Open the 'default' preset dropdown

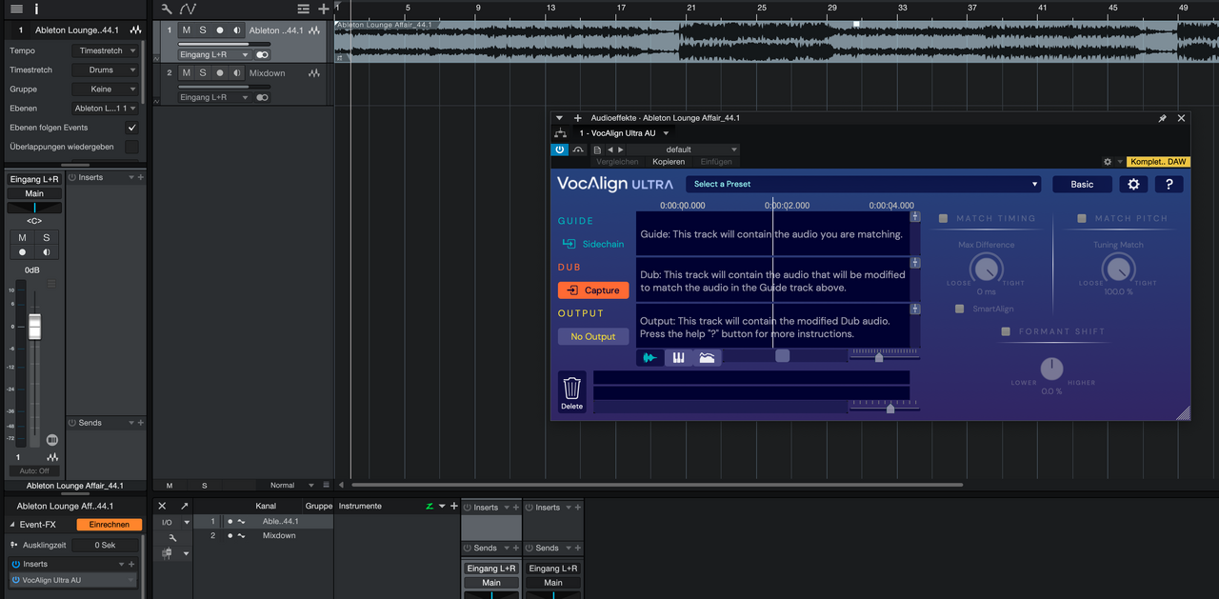click(683, 150)
